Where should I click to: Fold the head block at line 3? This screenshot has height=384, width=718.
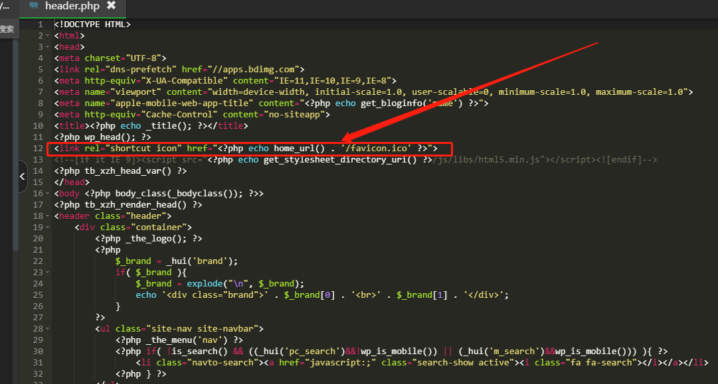(x=48, y=47)
